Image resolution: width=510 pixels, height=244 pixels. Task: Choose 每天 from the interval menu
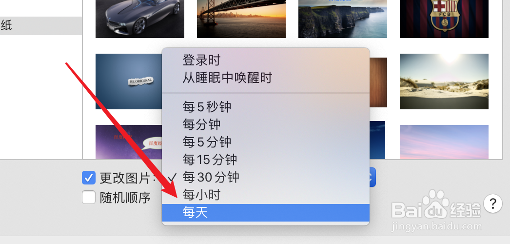pyautogui.click(x=266, y=213)
